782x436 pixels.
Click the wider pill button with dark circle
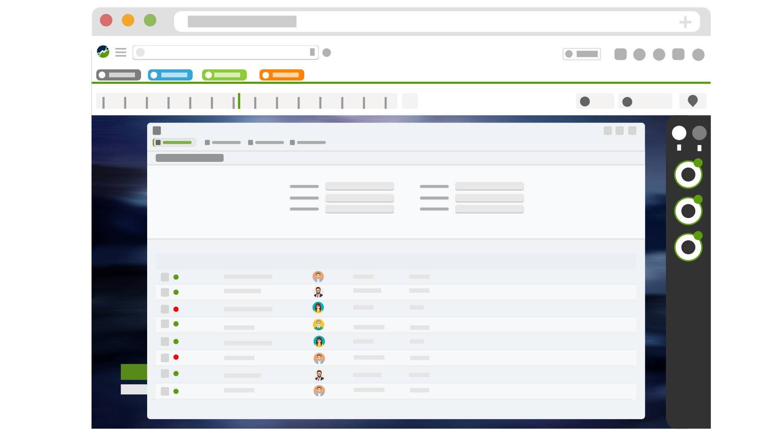pyautogui.click(x=645, y=101)
